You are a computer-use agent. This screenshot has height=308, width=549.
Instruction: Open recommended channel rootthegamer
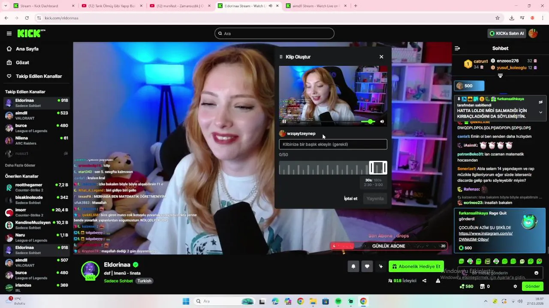36,187
